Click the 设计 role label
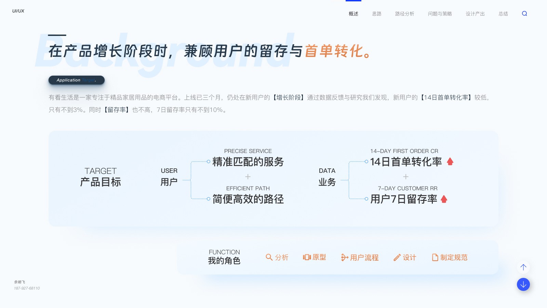 (x=410, y=257)
